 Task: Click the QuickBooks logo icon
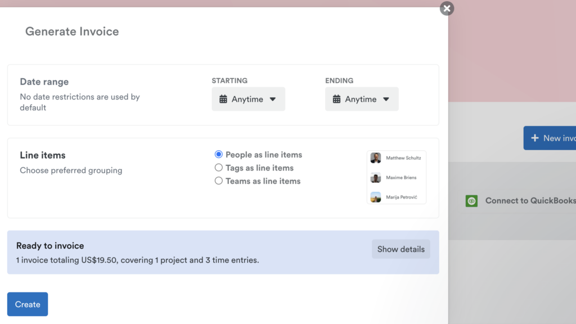[472, 201]
